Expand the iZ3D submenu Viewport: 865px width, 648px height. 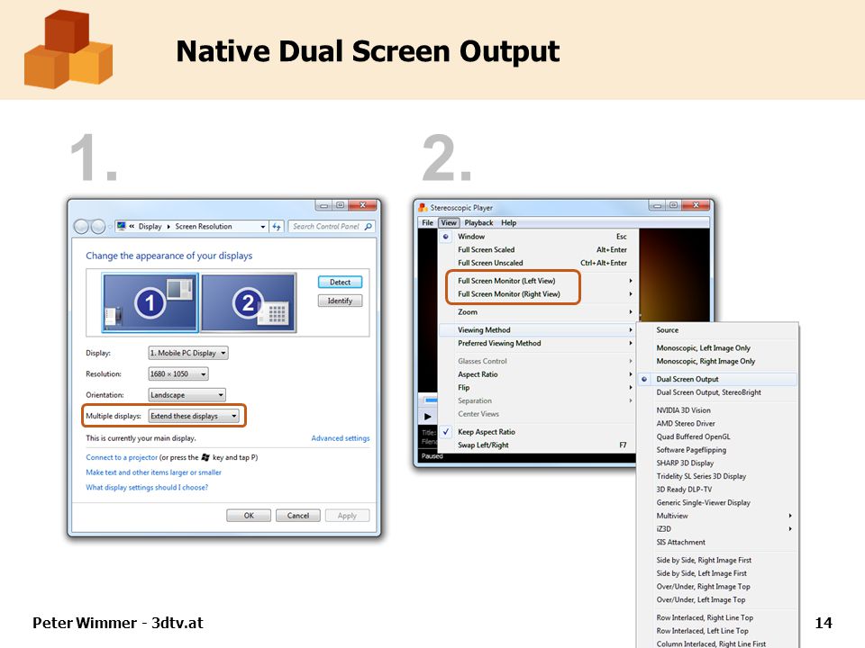[x=718, y=529]
